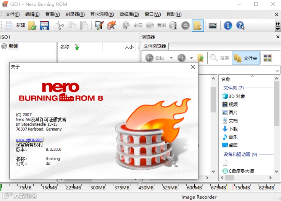Copy selection with the two-pages toolbar icon
This screenshot has height=201, width=281.
click(72, 26)
